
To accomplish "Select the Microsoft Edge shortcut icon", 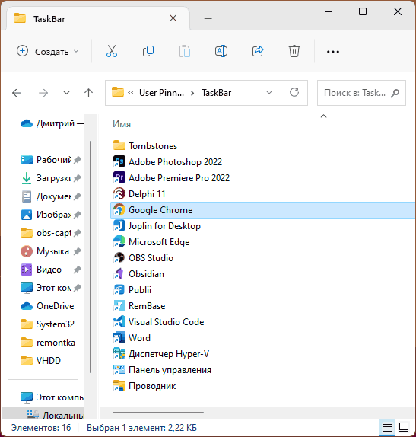I will click(x=119, y=241).
